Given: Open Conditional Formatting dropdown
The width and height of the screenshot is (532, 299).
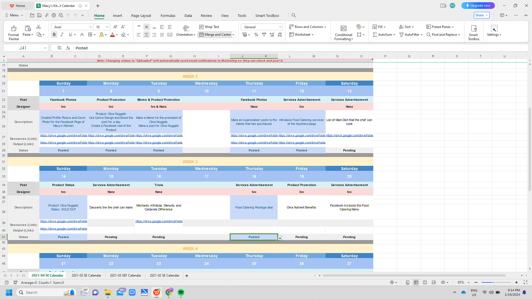Looking at the screenshot, I should click(x=344, y=33).
